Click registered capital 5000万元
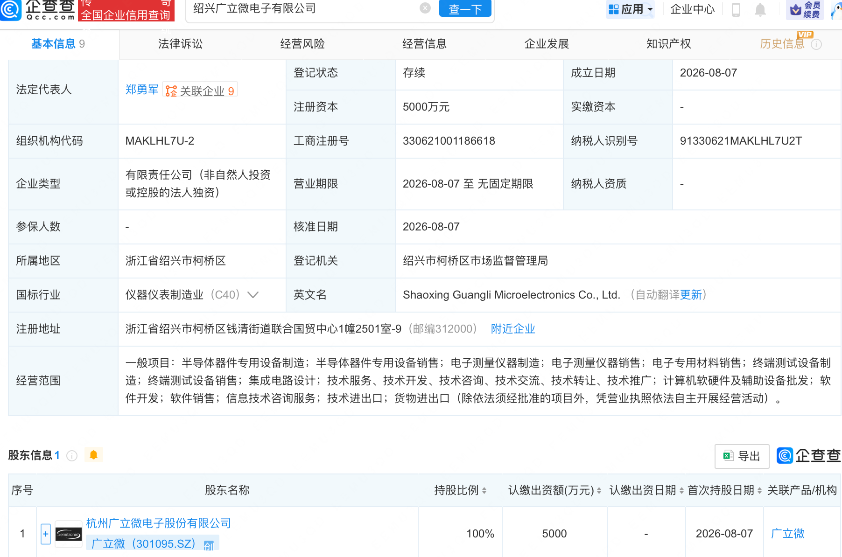The height and width of the screenshot is (557, 842). tap(426, 107)
